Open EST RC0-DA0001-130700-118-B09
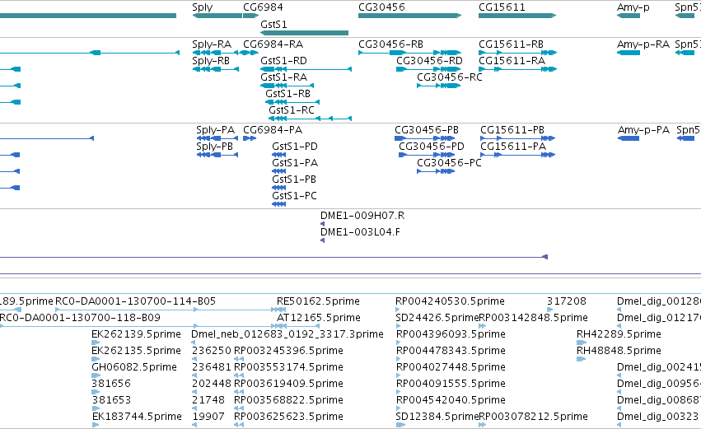The width and height of the screenshot is (701, 429). coord(80,318)
